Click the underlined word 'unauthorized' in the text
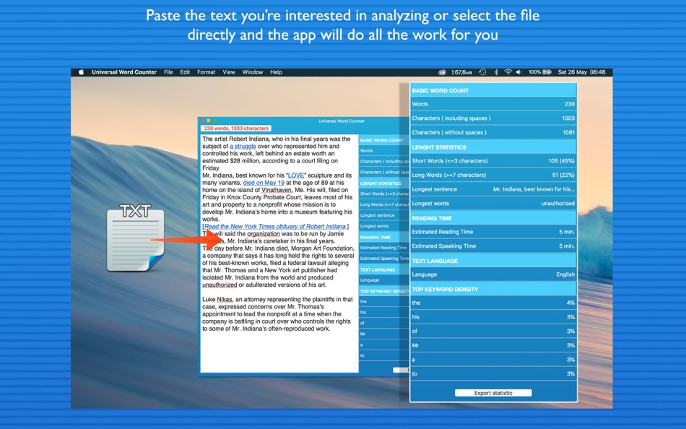The image size is (686, 429). tap(220, 285)
